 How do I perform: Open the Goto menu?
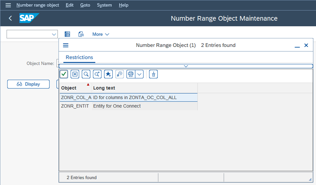coord(85,5)
